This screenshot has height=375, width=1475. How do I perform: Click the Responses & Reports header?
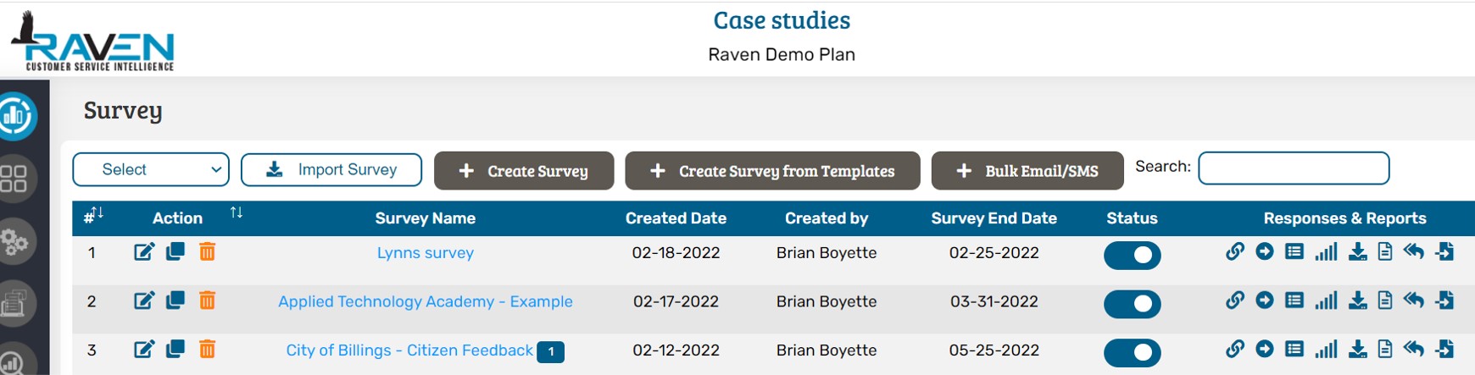pyautogui.click(x=1344, y=218)
